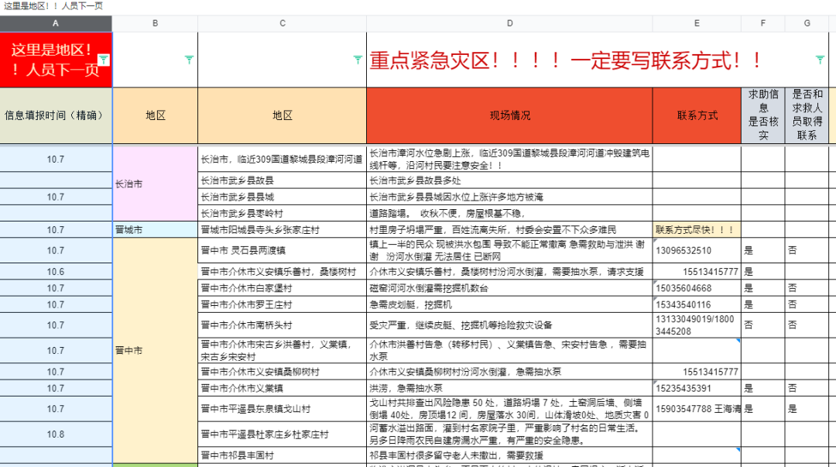
Task: Click cell '联系方式尽快！！！'
Action: coord(697,229)
